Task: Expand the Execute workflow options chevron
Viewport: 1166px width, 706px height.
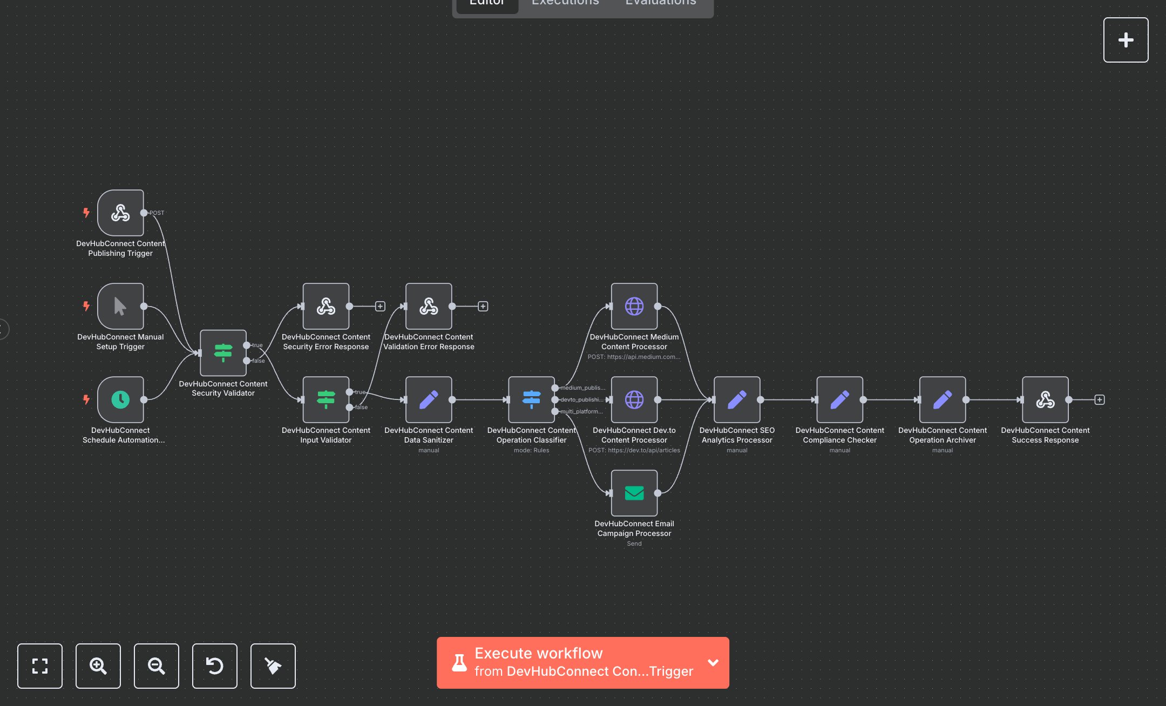Action: point(713,662)
